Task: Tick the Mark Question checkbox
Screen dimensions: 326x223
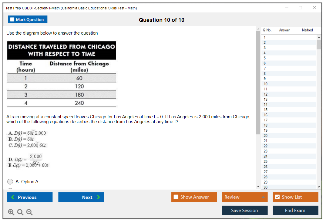Action: pyautogui.click(x=12, y=20)
